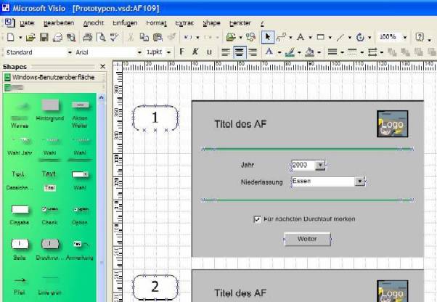Image resolution: width=437 pixels, height=302 pixels.
Task: Close the Shapes panel
Action: pyautogui.click(x=102, y=66)
